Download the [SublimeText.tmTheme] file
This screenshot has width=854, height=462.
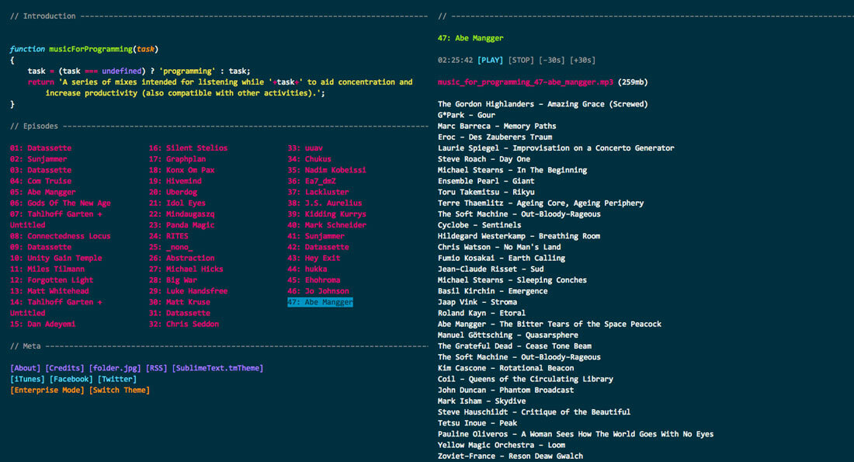click(x=217, y=368)
